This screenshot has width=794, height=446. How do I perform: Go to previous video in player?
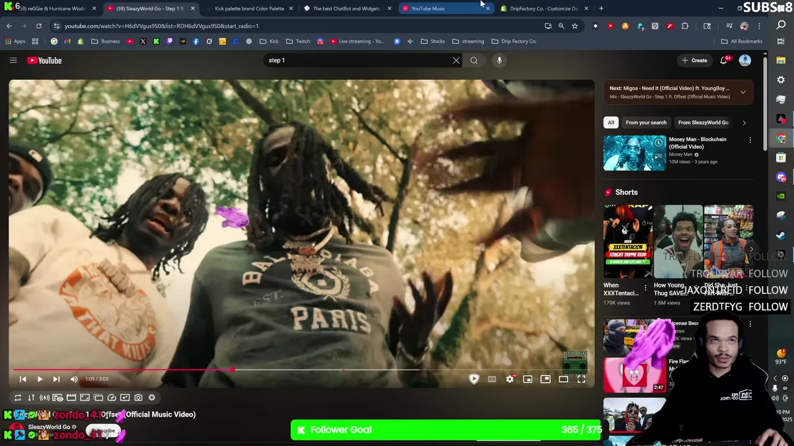pyautogui.click(x=23, y=379)
